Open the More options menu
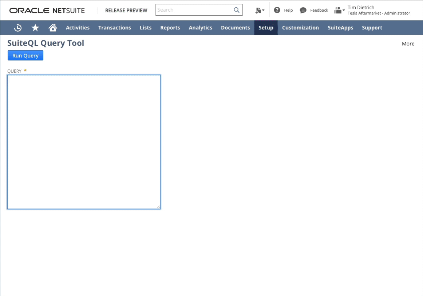 tap(408, 43)
